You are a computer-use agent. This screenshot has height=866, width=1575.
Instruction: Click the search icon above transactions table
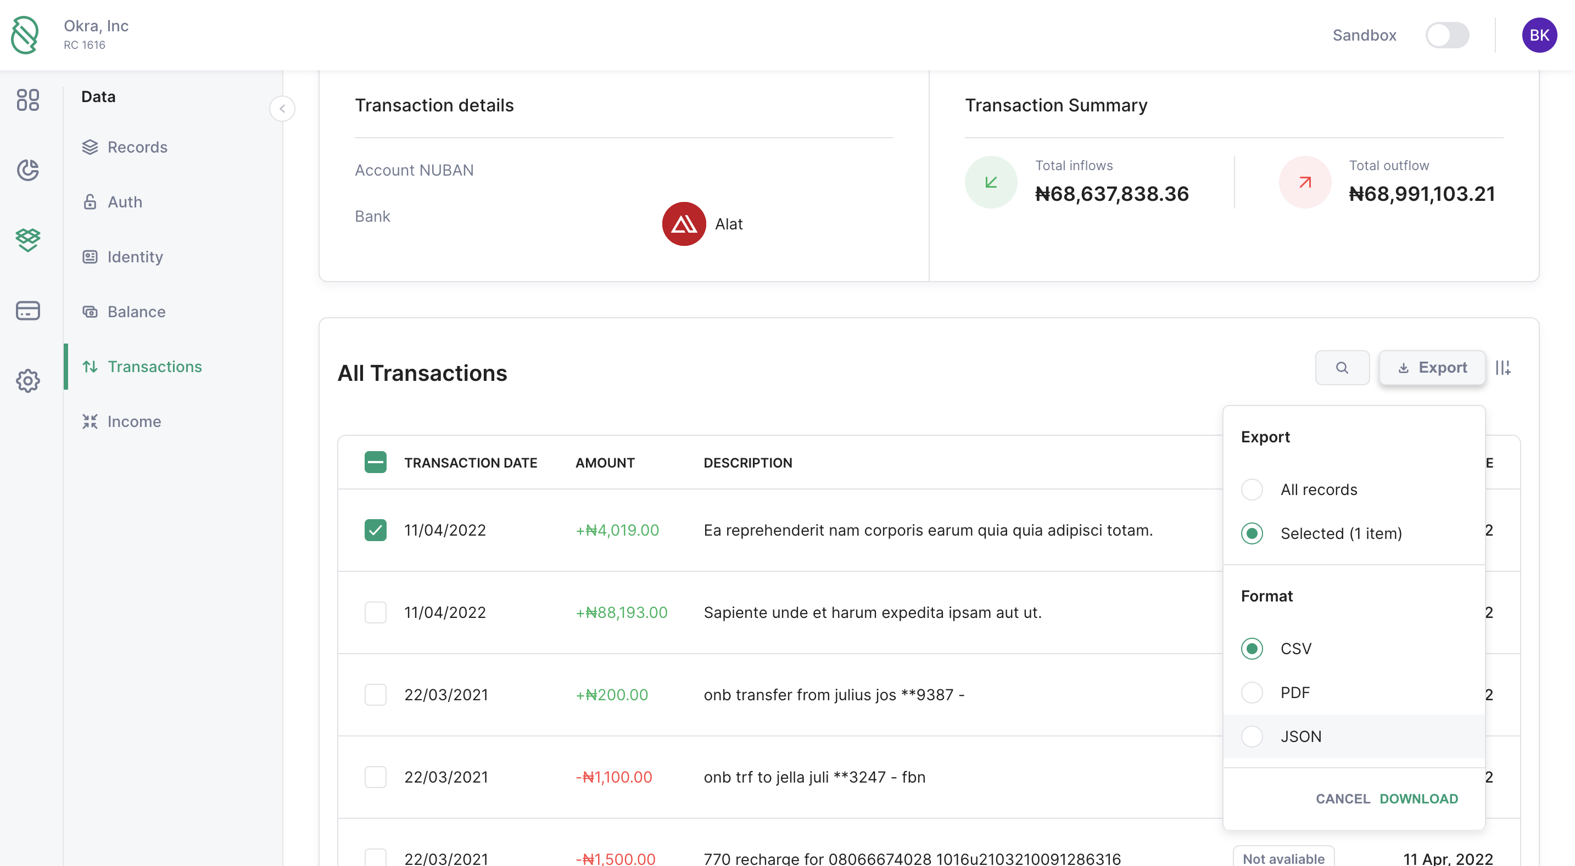[1342, 367]
